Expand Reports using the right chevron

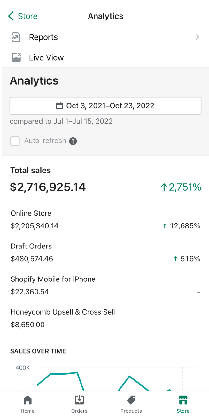[x=197, y=37]
